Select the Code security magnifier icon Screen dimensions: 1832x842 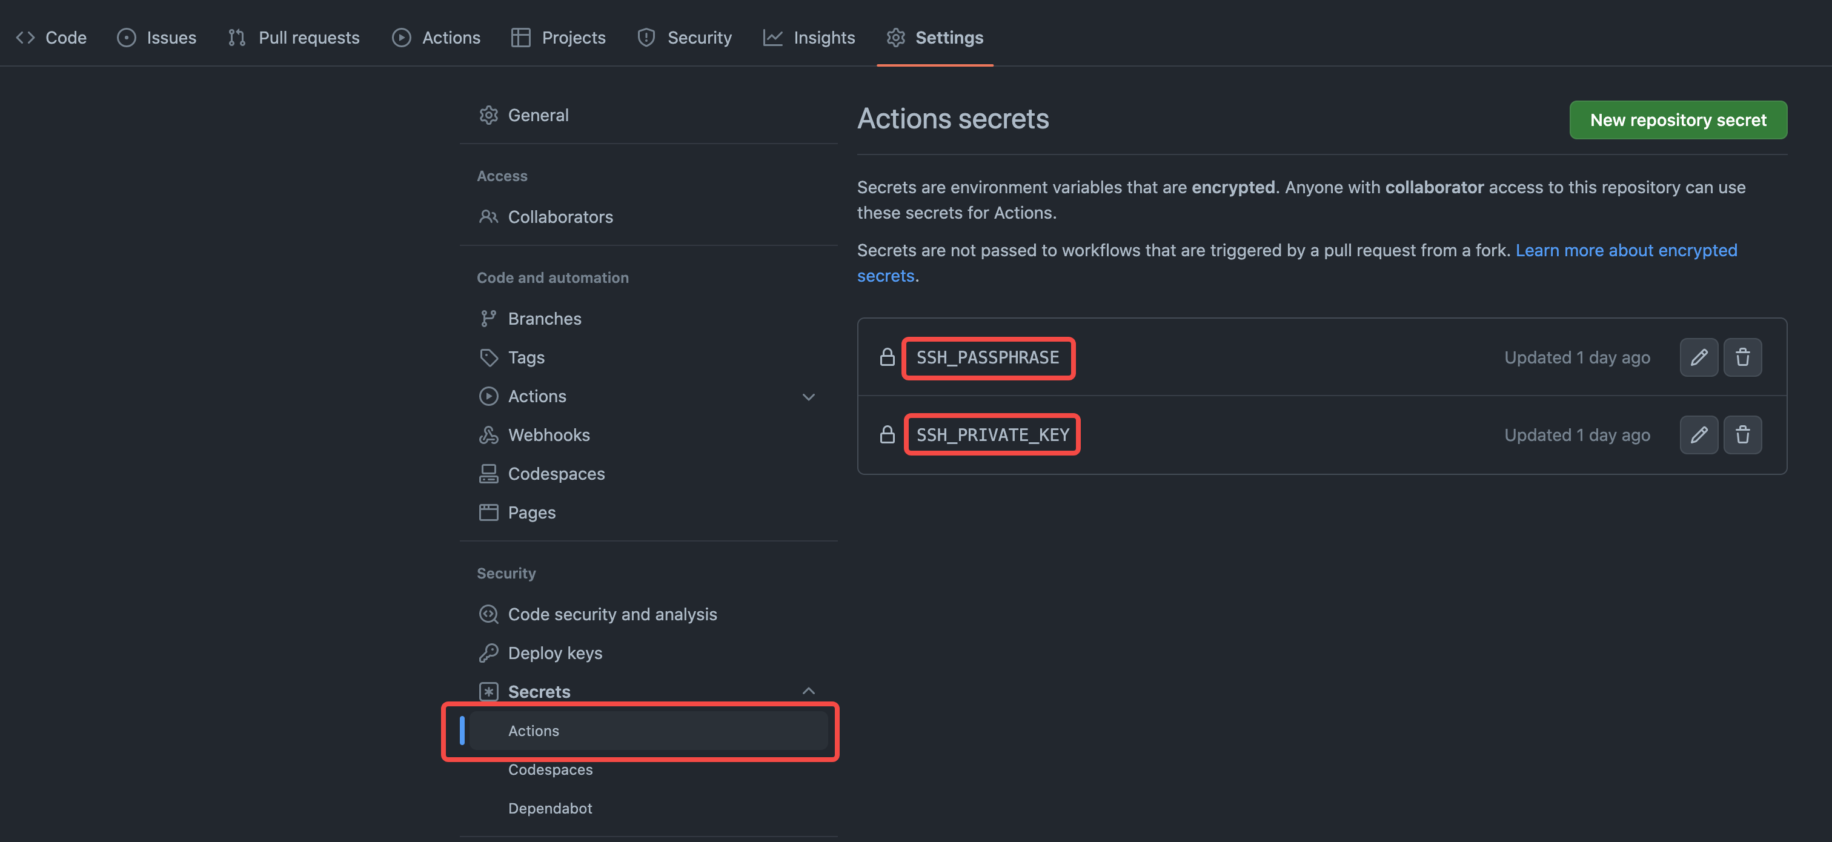[x=490, y=614]
